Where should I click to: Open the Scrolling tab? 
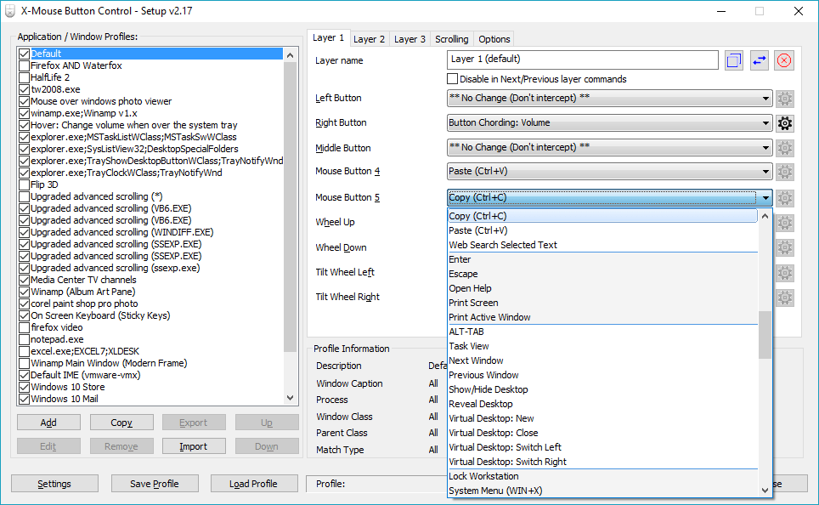(451, 38)
